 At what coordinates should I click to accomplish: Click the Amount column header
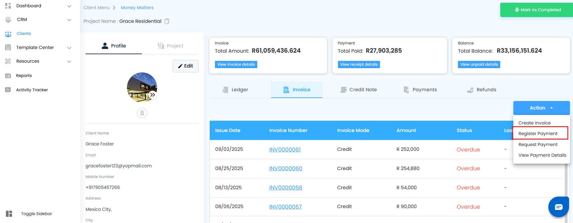[x=406, y=131]
